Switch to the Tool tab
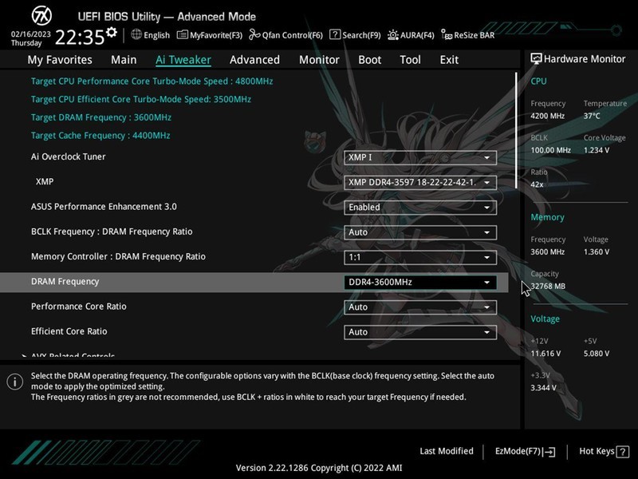This screenshot has height=479, width=638. tap(410, 60)
